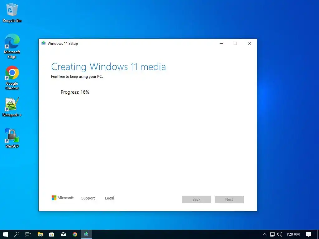Select the Google Chrome desktop shortcut
Image resolution: width=319 pixels, height=239 pixels.
point(12,78)
